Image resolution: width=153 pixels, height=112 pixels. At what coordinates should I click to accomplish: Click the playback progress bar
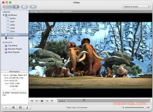pos(108,101)
